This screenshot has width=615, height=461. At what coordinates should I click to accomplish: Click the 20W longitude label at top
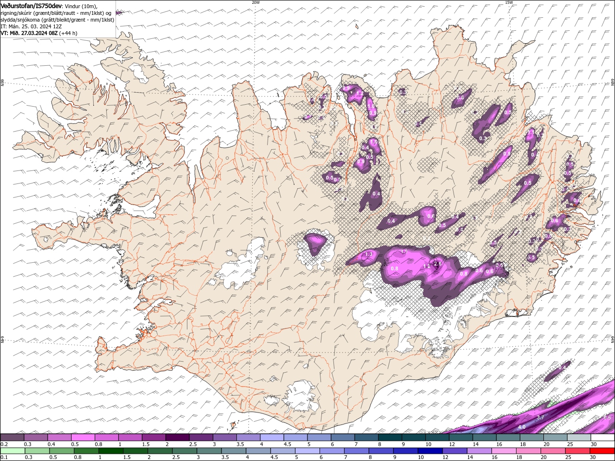click(x=256, y=2)
